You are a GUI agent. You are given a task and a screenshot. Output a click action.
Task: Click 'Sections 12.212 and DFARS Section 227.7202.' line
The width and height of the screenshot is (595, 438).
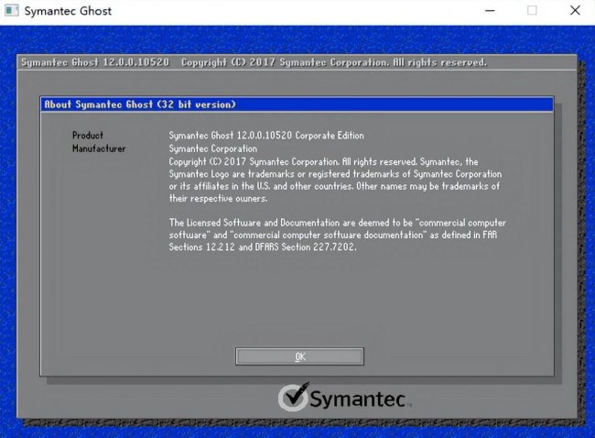point(263,246)
